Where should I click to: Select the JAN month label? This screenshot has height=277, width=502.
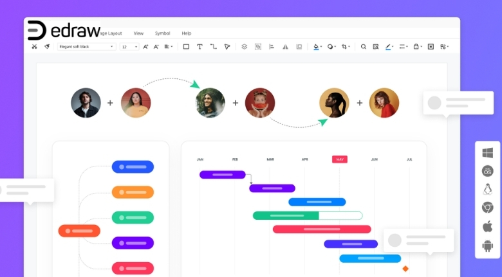coord(200,159)
